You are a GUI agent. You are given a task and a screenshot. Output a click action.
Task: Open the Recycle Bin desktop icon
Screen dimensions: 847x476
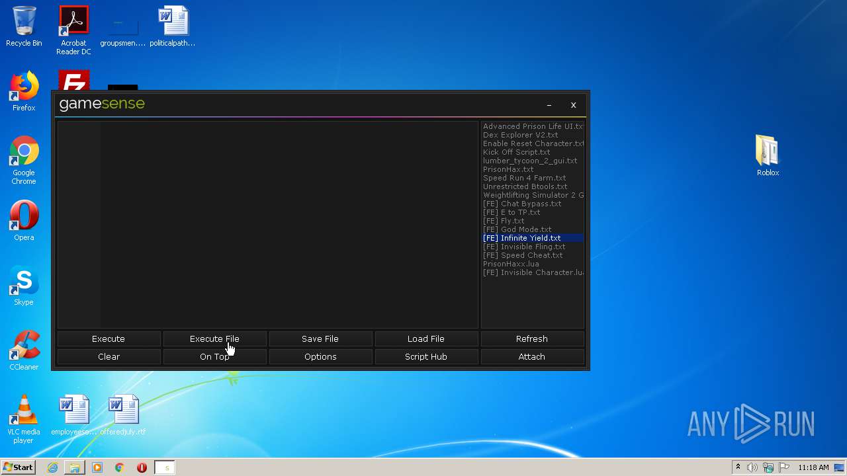[24, 26]
